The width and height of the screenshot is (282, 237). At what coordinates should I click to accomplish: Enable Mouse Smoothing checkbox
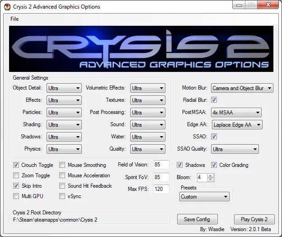pyautogui.click(x=62, y=165)
